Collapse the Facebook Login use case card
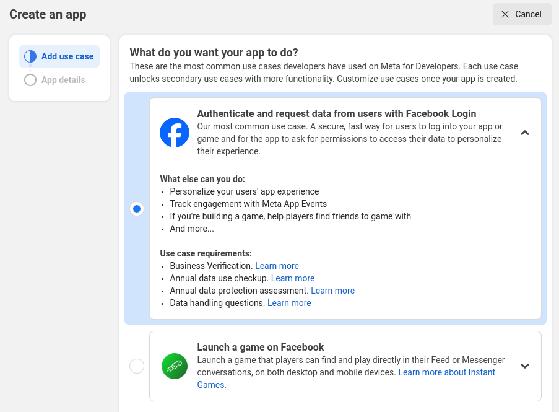The image size is (559, 412). click(x=525, y=133)
